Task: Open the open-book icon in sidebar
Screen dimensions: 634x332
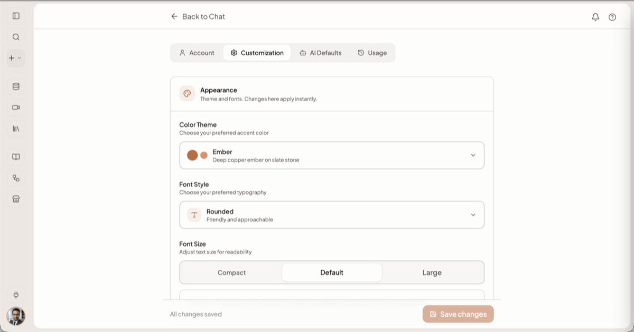Action: coord(16,157)
